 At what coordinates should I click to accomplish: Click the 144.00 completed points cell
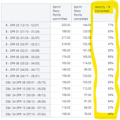(x=82, y=25)
